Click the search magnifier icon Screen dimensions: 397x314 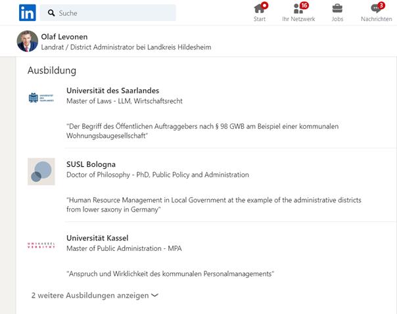tap(51, 13)
